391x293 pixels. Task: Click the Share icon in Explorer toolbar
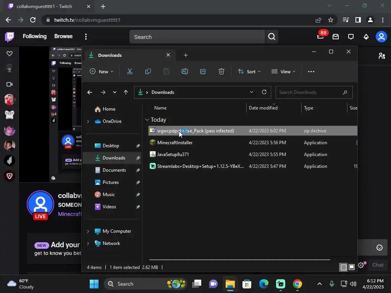coord(203,71)
